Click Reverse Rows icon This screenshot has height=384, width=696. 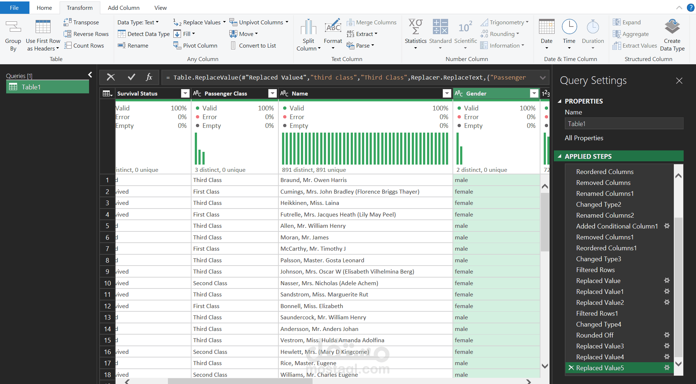tap(67, 34)
